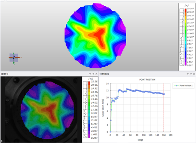Pin the 图像 0 panel
This screenshot has height=143, width=196.
[x=93, y=74]
